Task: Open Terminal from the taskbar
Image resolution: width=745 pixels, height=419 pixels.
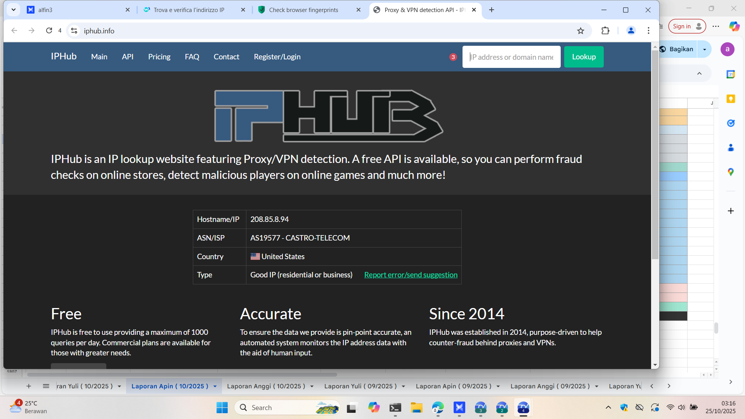Action: pos(395,408)
